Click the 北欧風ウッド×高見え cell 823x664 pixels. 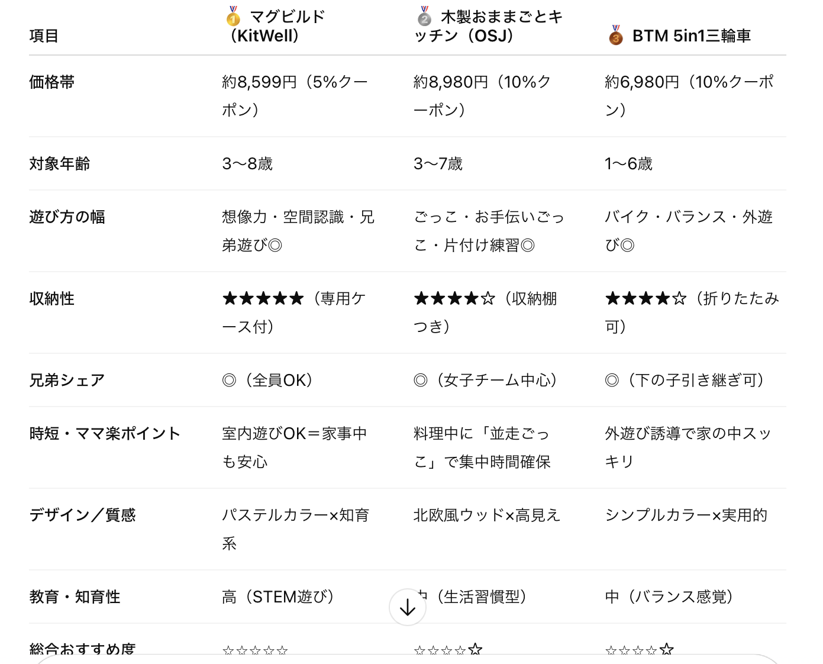pos(486,515)
